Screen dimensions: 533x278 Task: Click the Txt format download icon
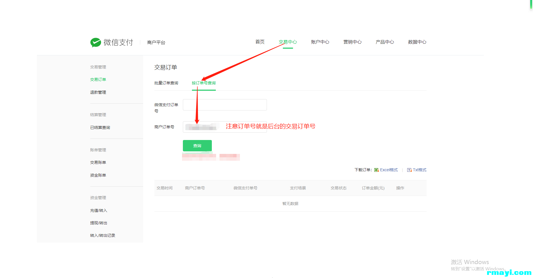coord(409,170)
